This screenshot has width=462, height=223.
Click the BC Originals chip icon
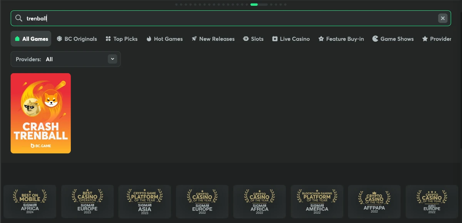[x=59, y=39]
